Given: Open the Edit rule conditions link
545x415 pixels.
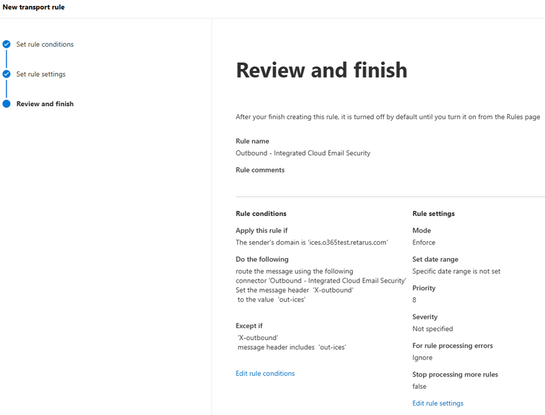Looking at the screenshot, I should tap(265, 374).
